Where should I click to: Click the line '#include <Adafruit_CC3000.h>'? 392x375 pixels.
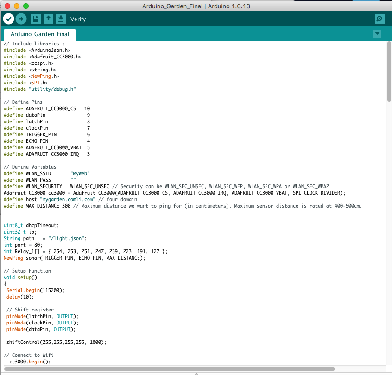tap(42, 57)
